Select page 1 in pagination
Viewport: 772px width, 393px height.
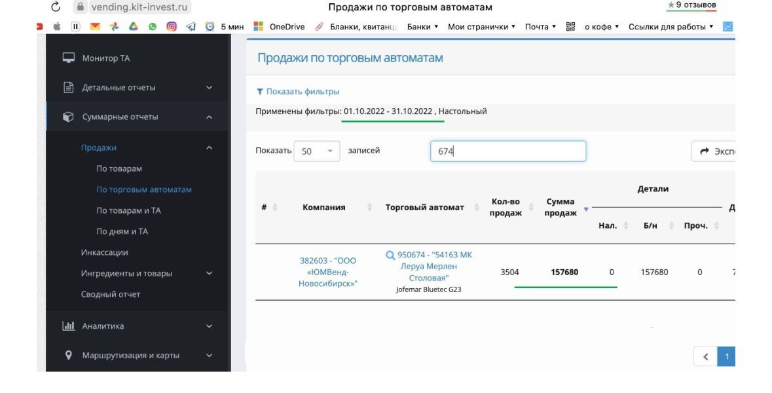(x=726, y=356)
